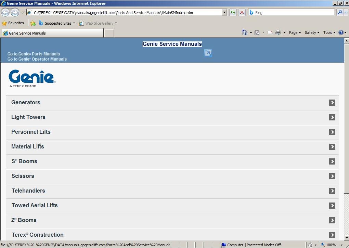This screenshot has width=349, height=248.
Task: Click the Genie Service Manuals page heading
Action: point(172,44)
